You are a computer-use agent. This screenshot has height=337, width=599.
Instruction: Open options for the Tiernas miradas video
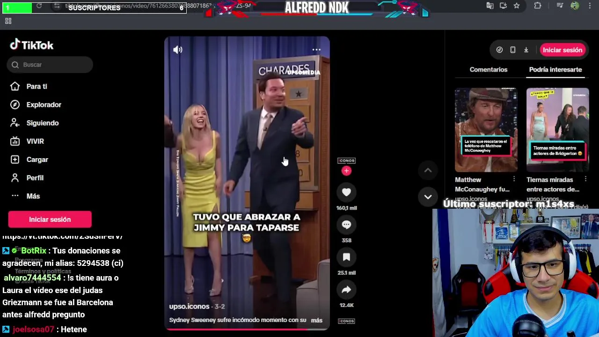click(x=585, y=179)
